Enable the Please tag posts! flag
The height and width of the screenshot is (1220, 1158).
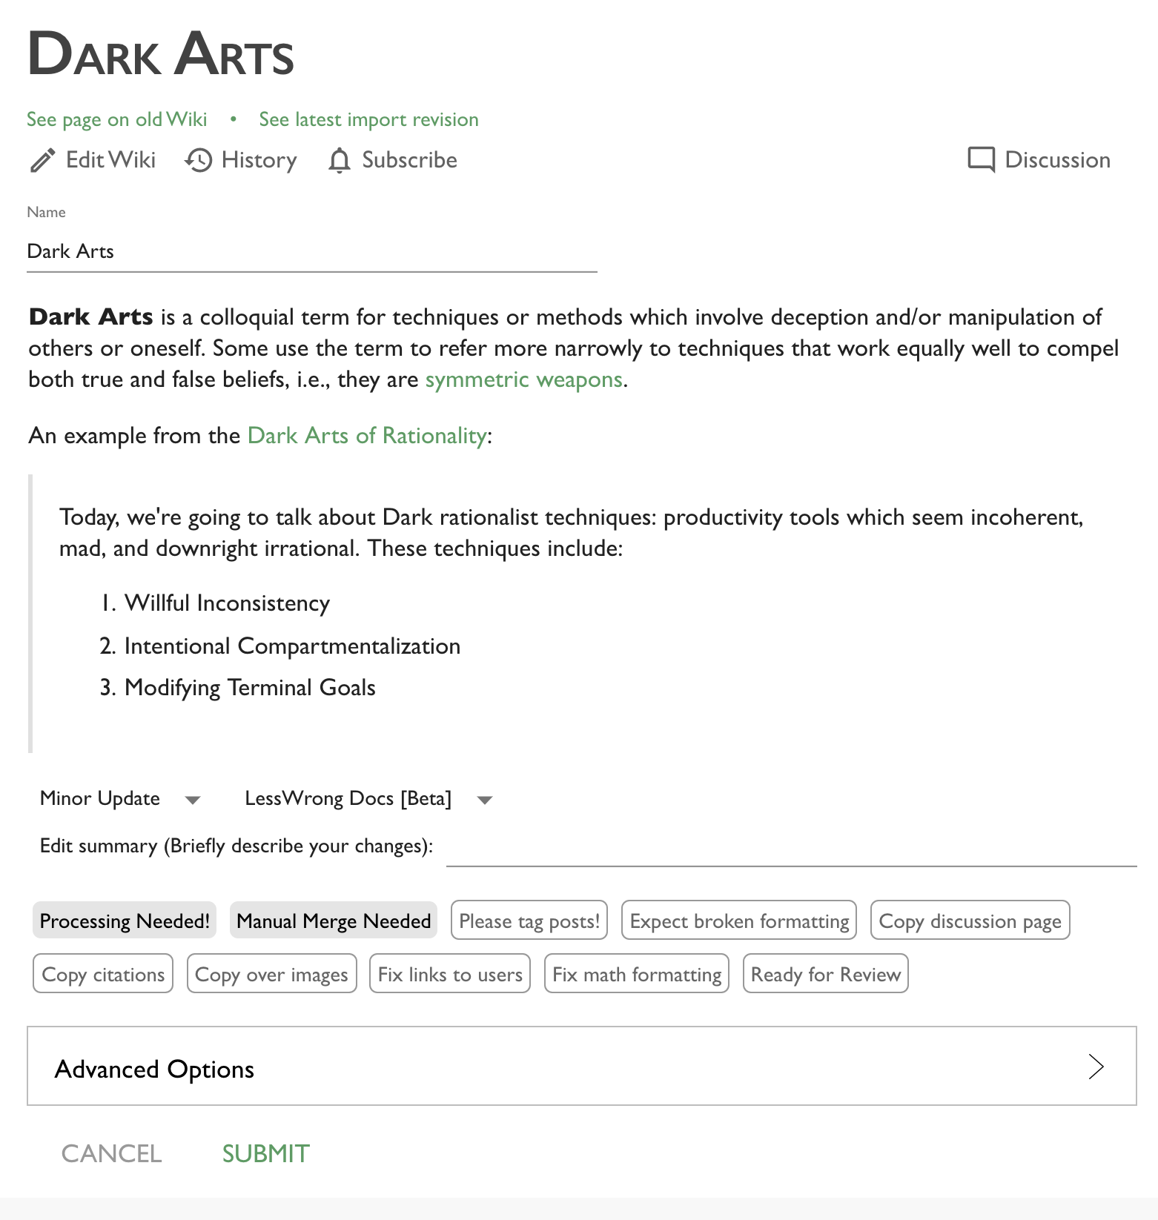click(529, 921)
